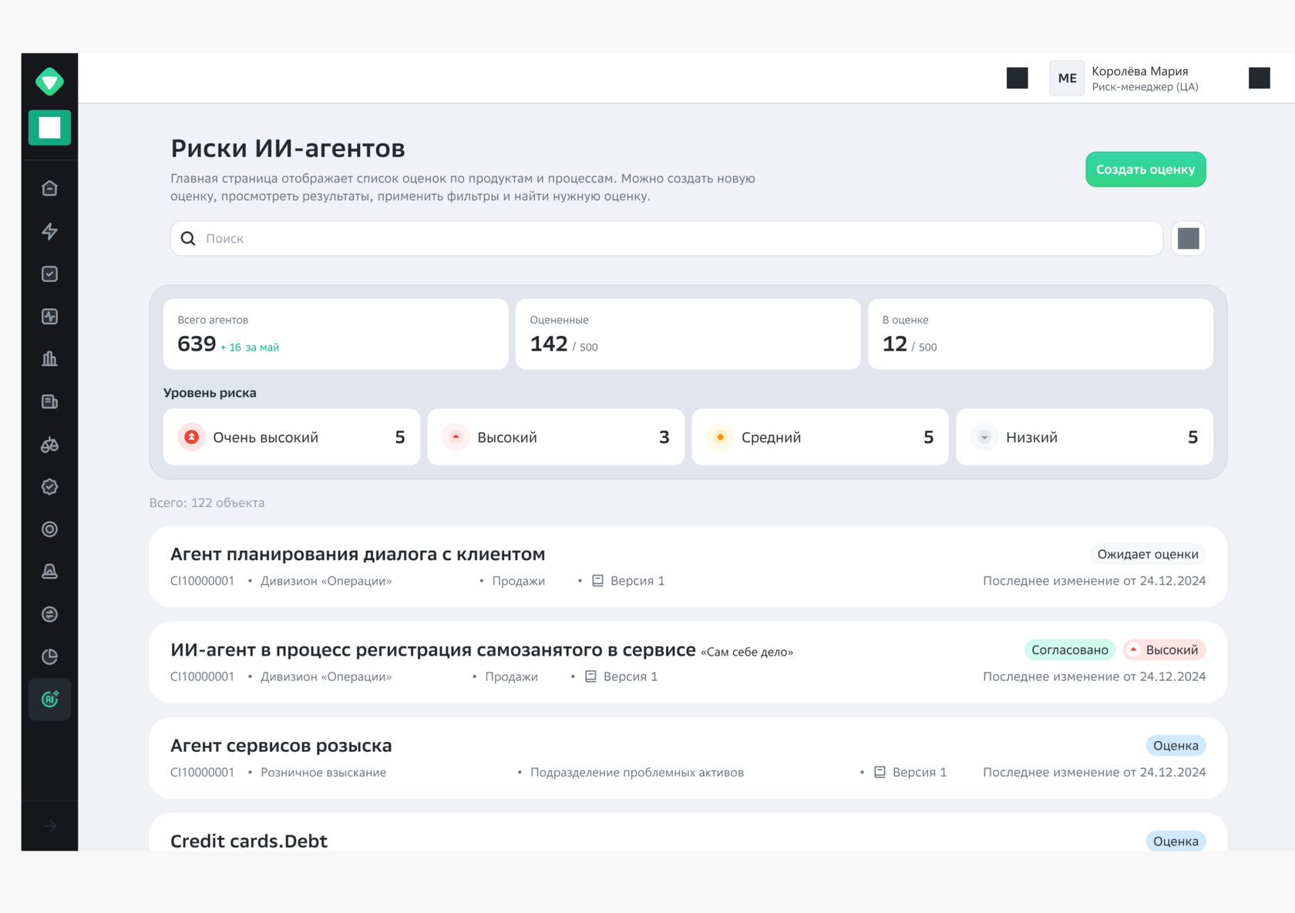Open the Всего агентов 639 card
Viewport: 1295px width, 913px height.
335,334
